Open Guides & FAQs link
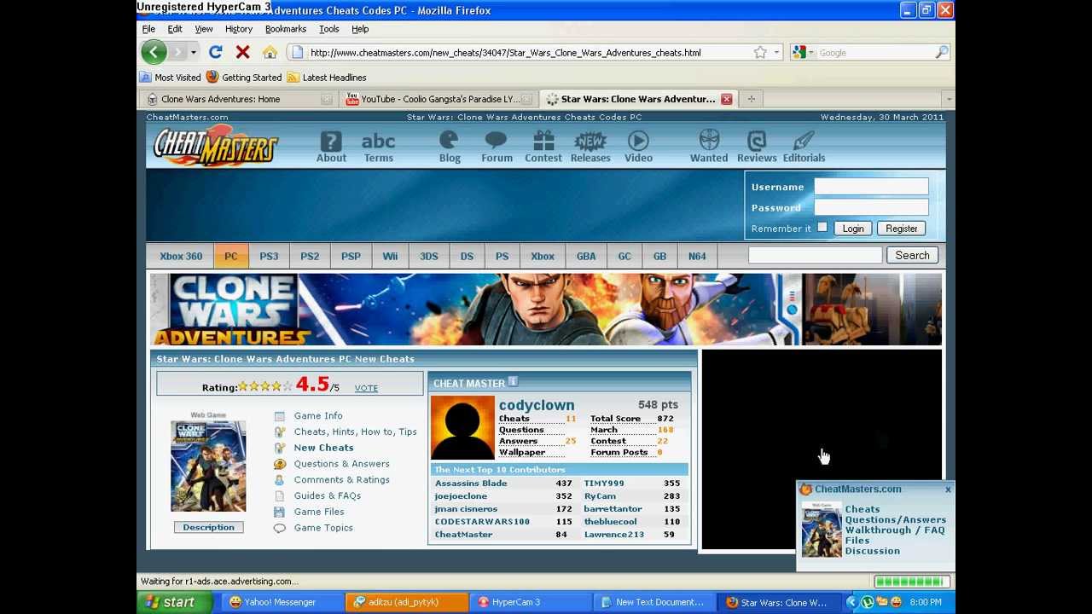 328,495
